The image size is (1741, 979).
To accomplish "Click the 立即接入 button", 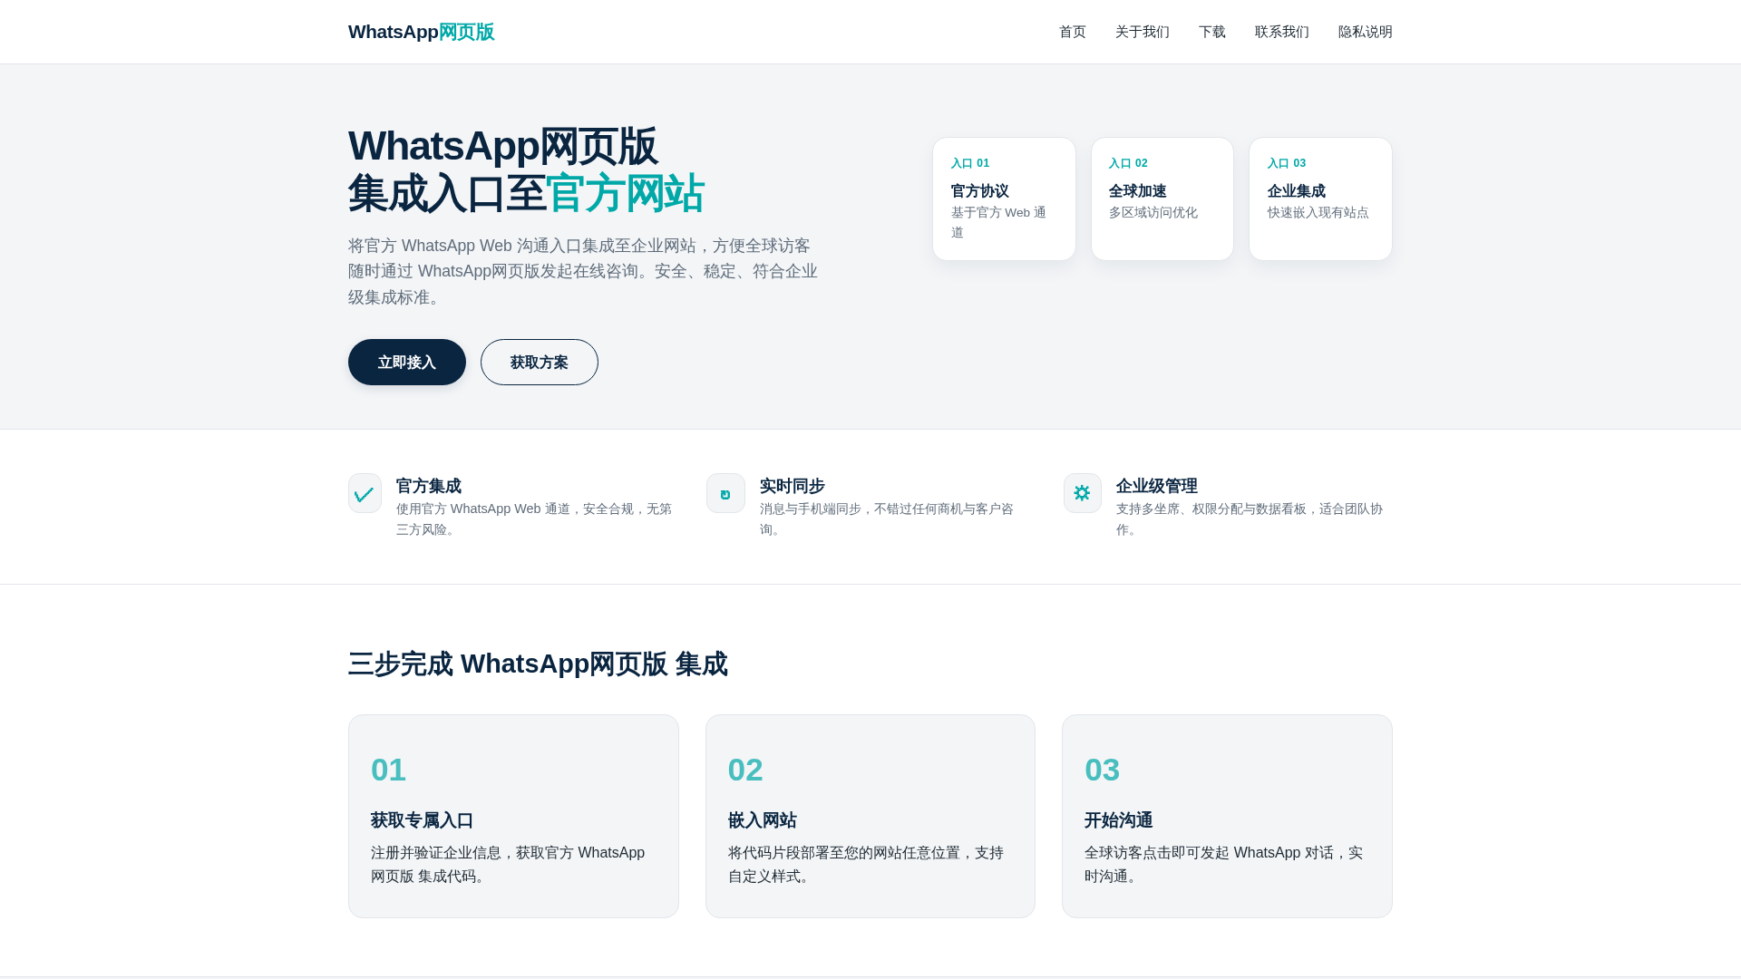I will [407, 362].
